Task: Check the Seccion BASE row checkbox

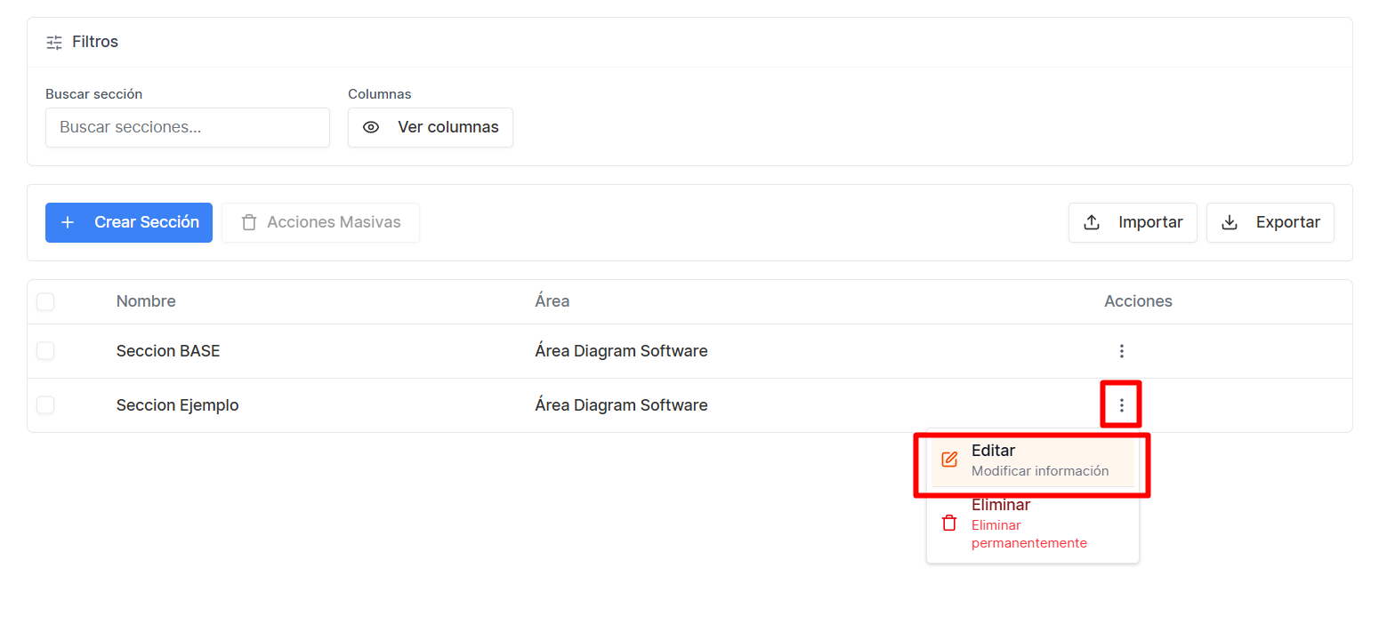Action: click(x=45, y=351)
